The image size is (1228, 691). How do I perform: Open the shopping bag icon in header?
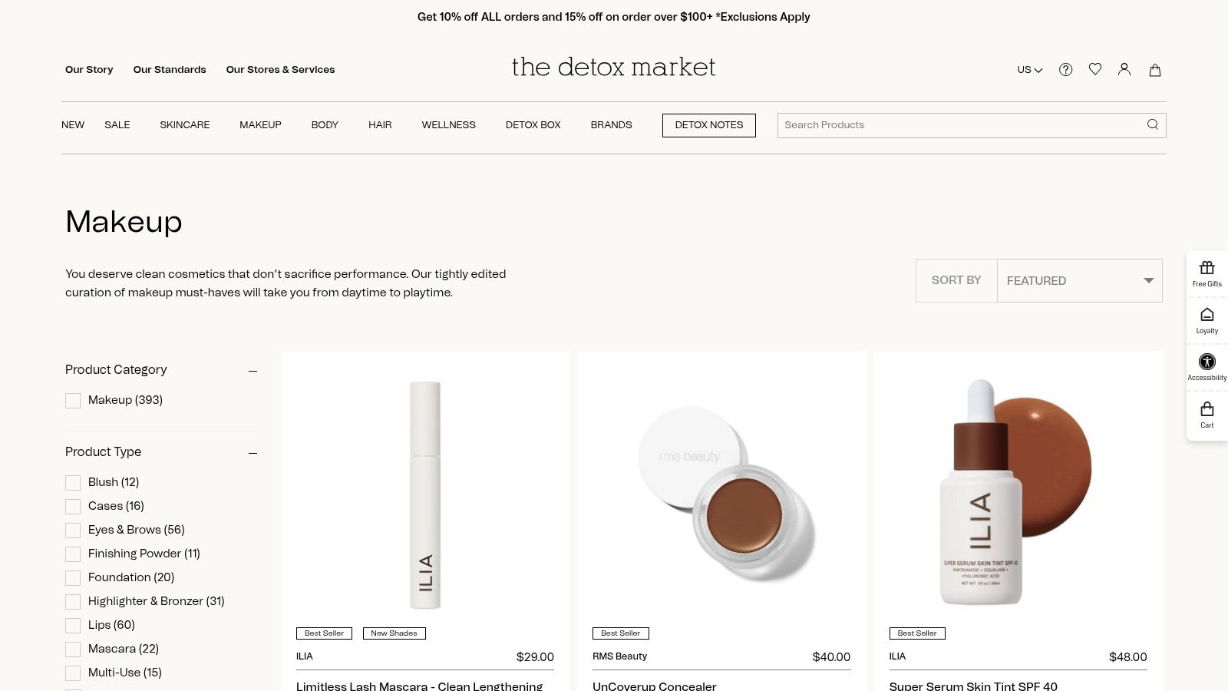[1154, 70]
